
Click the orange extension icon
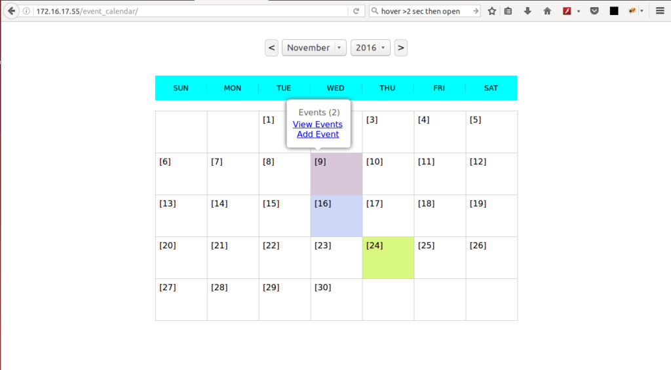point(632,11)
